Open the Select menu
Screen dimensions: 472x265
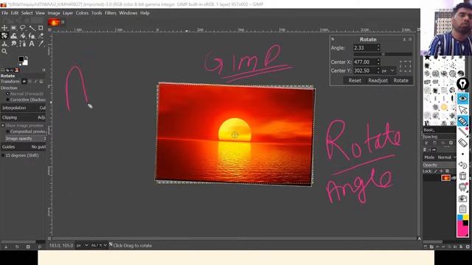point(27,13)
